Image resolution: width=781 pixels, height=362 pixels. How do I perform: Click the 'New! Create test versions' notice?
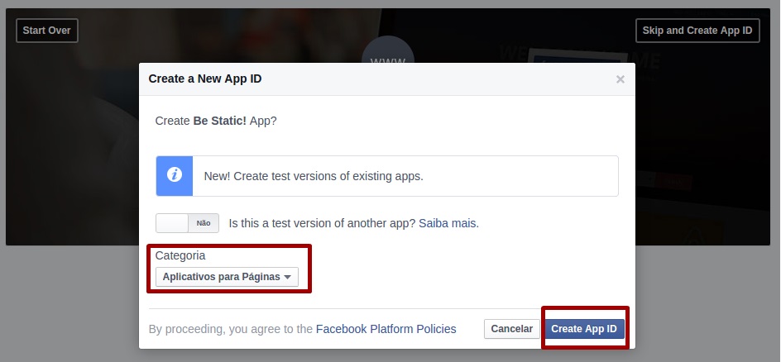pyautogui.click(x=314, y=176)
